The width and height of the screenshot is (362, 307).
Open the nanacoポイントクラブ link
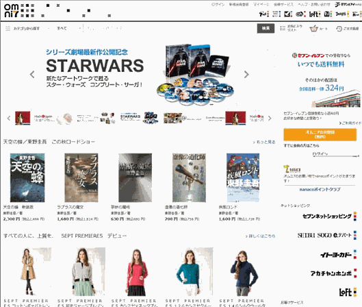320,189
